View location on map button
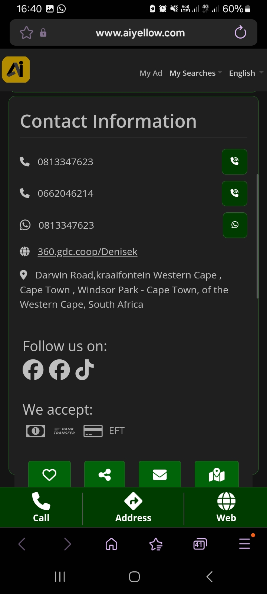 [217, 474]
